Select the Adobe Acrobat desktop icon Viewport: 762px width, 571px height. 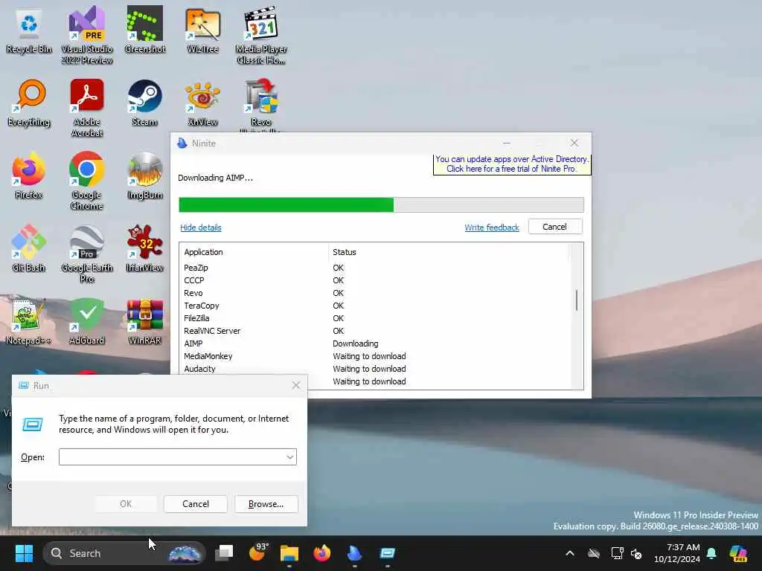86,108
